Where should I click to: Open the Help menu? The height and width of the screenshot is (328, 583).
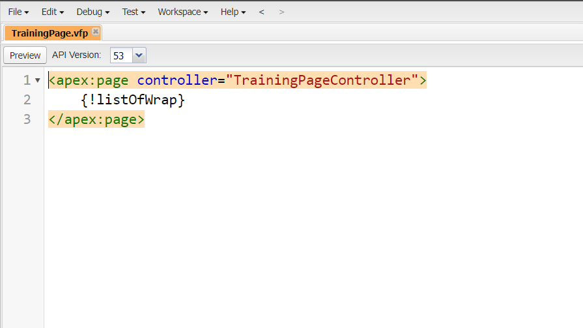[233, 12]
